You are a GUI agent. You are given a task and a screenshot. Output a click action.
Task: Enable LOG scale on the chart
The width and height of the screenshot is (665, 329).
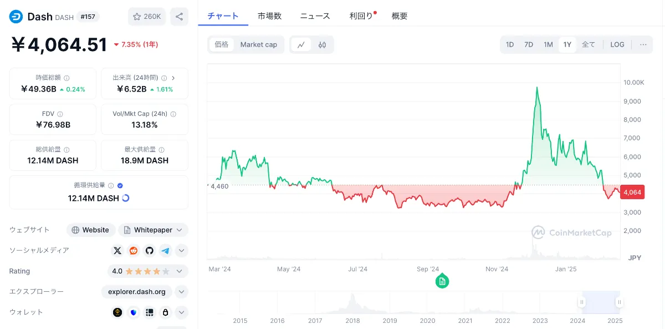click(617, 44)
